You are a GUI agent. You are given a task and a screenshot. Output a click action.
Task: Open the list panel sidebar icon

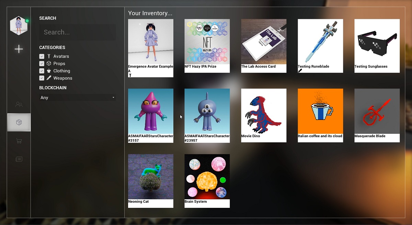19,159
